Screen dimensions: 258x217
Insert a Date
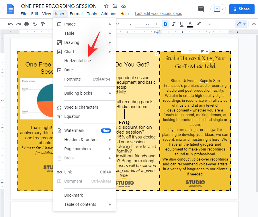(84, 70)
